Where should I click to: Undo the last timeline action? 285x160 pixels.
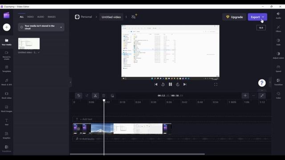point(79,96)
